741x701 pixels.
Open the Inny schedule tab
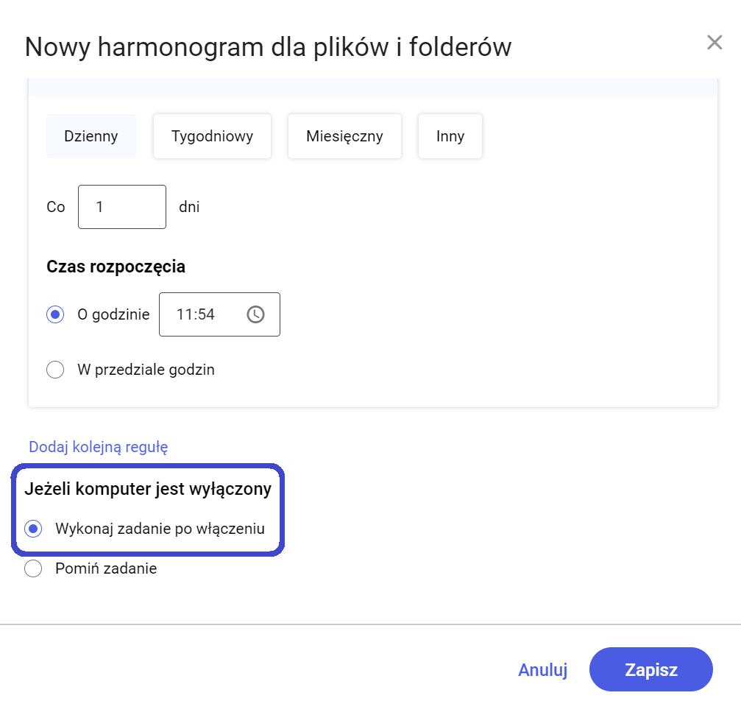[x=450, y=136]
